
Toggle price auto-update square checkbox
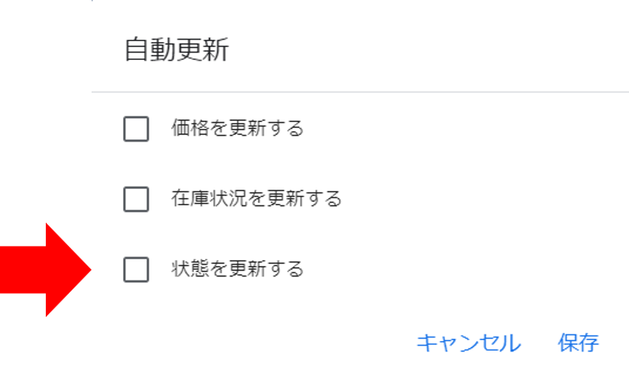[136, 129]
